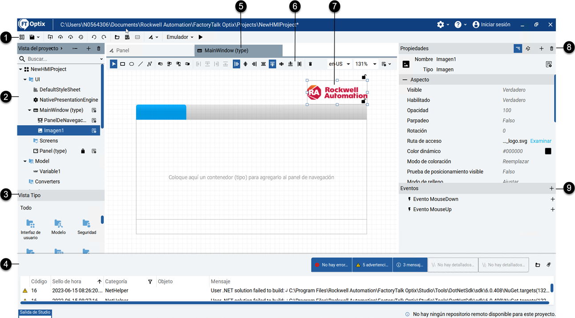
Task: Click the dashboard layout icon in the main toolbar
Action: coord(22,37)
